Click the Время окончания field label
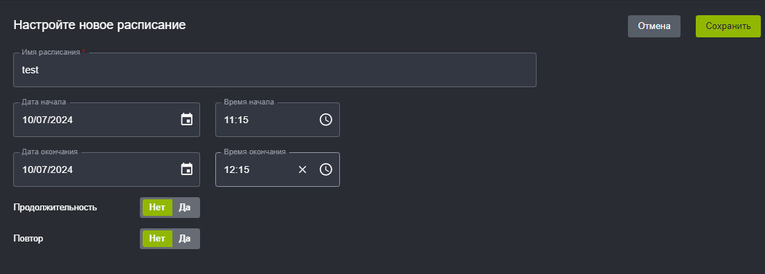This screenshot has width=765, height=274. coord(255,152)
